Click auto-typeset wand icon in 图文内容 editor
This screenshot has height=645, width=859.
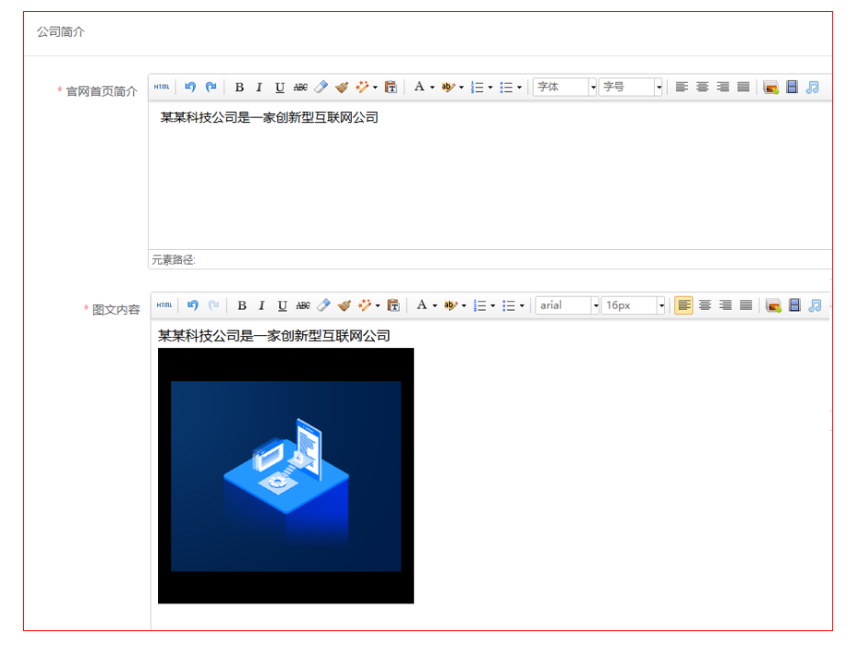(x=365, y=305)
